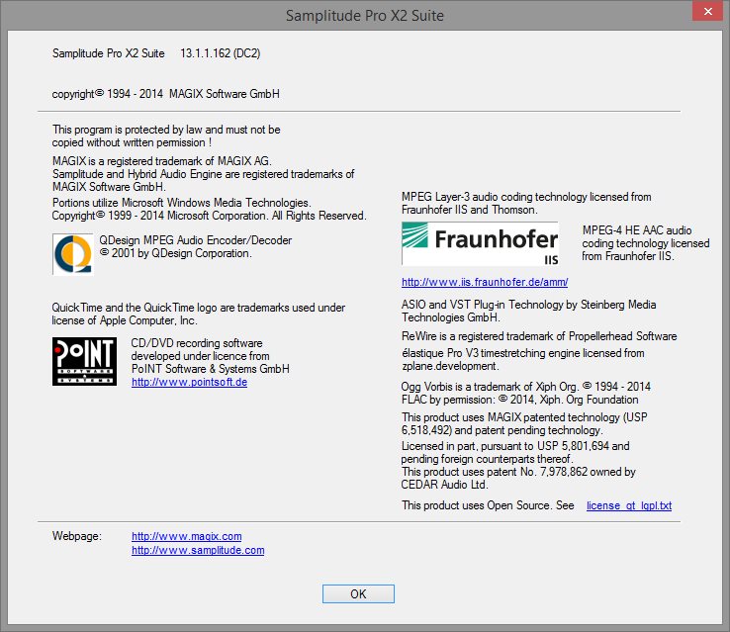Viewport: 730px width, 632px height.
Task: Click the 'ReWire is a registered trademark' line
Action: coord(539,336)
